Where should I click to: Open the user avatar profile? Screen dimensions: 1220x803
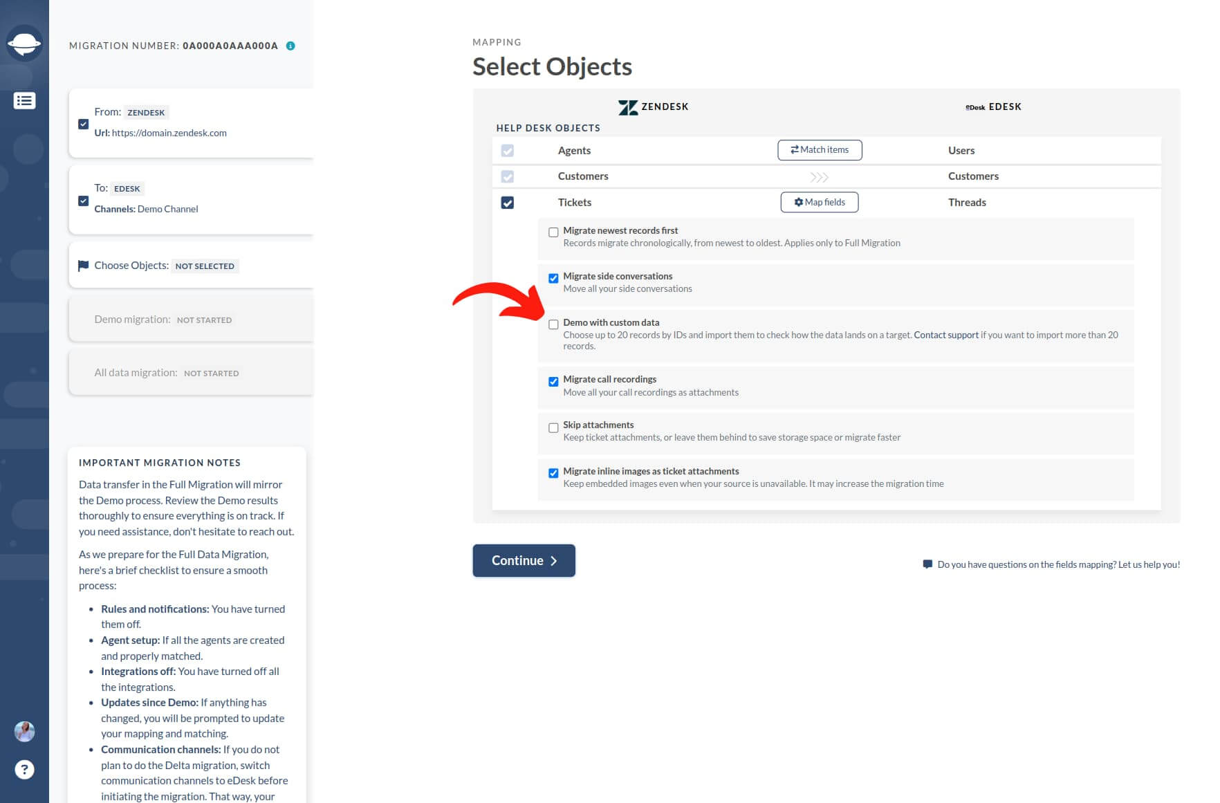coord(24,732)
